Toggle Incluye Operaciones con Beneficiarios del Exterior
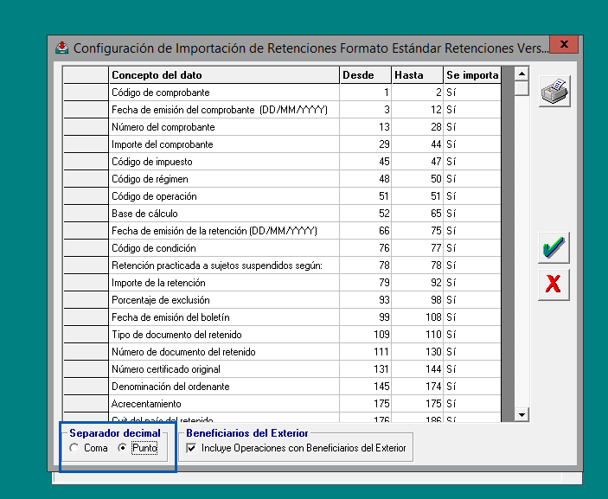Screen dimensions: 608x499 tap(191, 448)
